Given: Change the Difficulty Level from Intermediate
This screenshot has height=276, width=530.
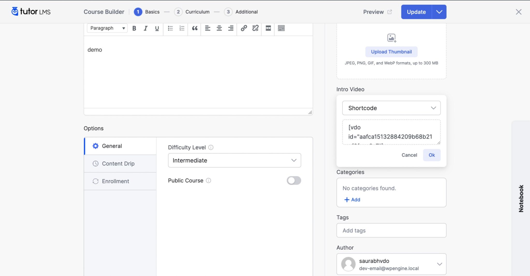Looking at the screenshot, I should click(x=234, y=160).
